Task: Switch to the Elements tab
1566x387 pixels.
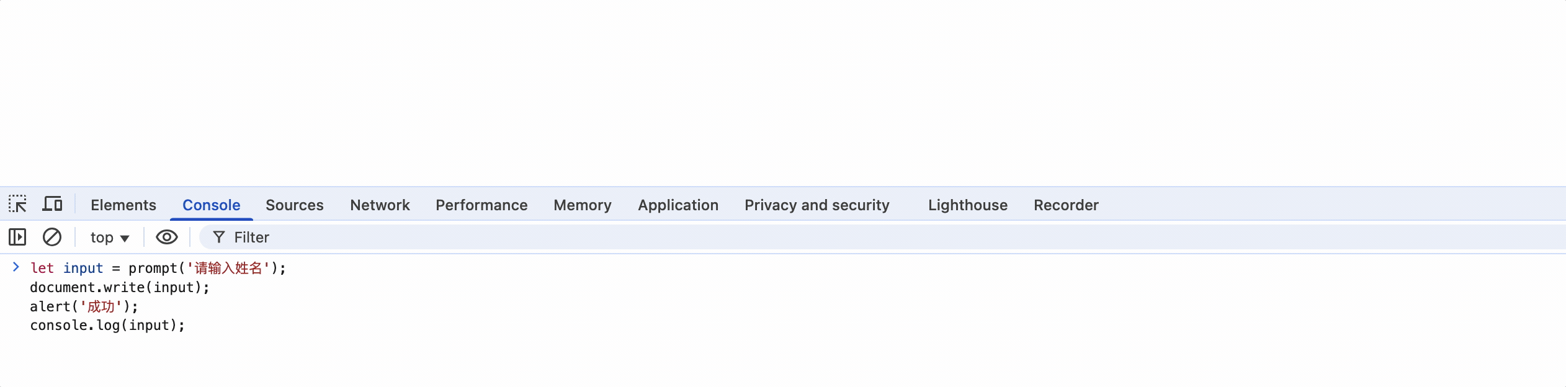Action: coord(123,205)
